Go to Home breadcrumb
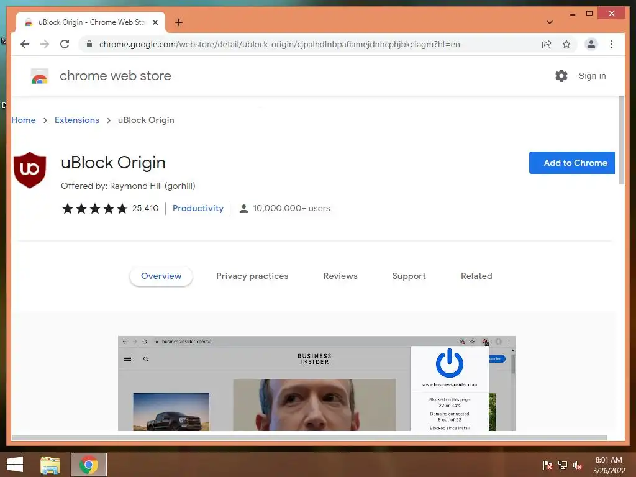 pos(24,120)
